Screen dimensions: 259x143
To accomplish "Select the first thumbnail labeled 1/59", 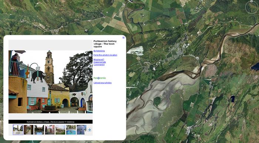I will click(18, 130).
